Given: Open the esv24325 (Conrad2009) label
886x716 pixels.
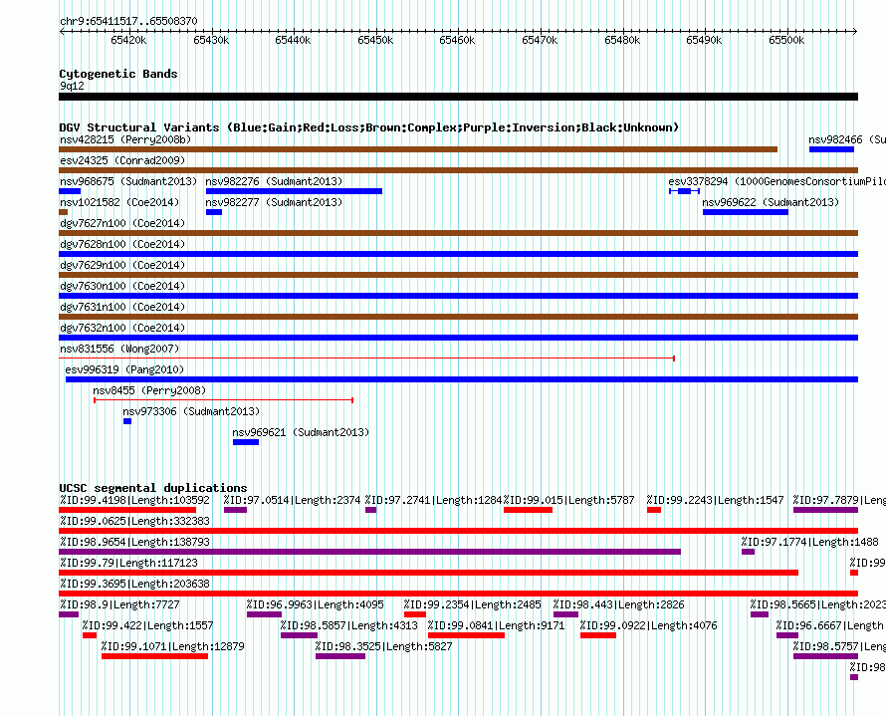Looking at the screenshot, I should point(122,160).
